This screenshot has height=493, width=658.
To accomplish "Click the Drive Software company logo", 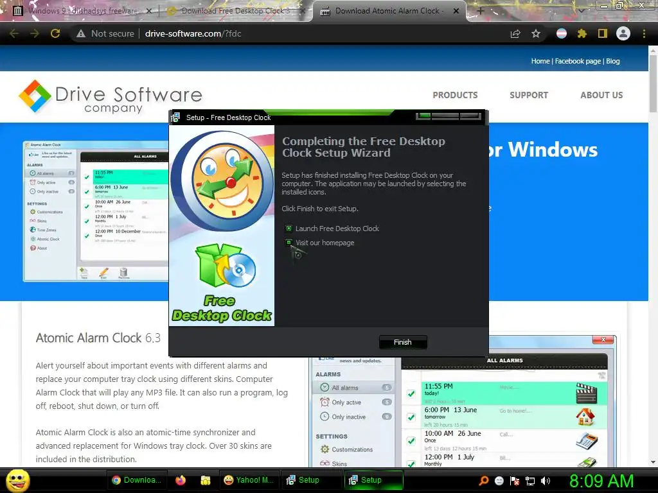I will (x=111, y=97).
